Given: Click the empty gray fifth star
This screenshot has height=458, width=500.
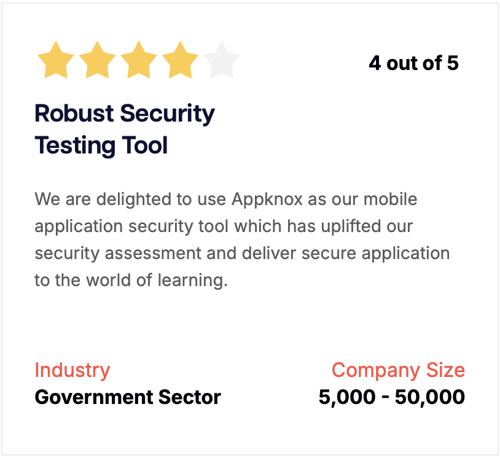Looking at the screenshot, I should pyautogui.click(x=222, y=60).
